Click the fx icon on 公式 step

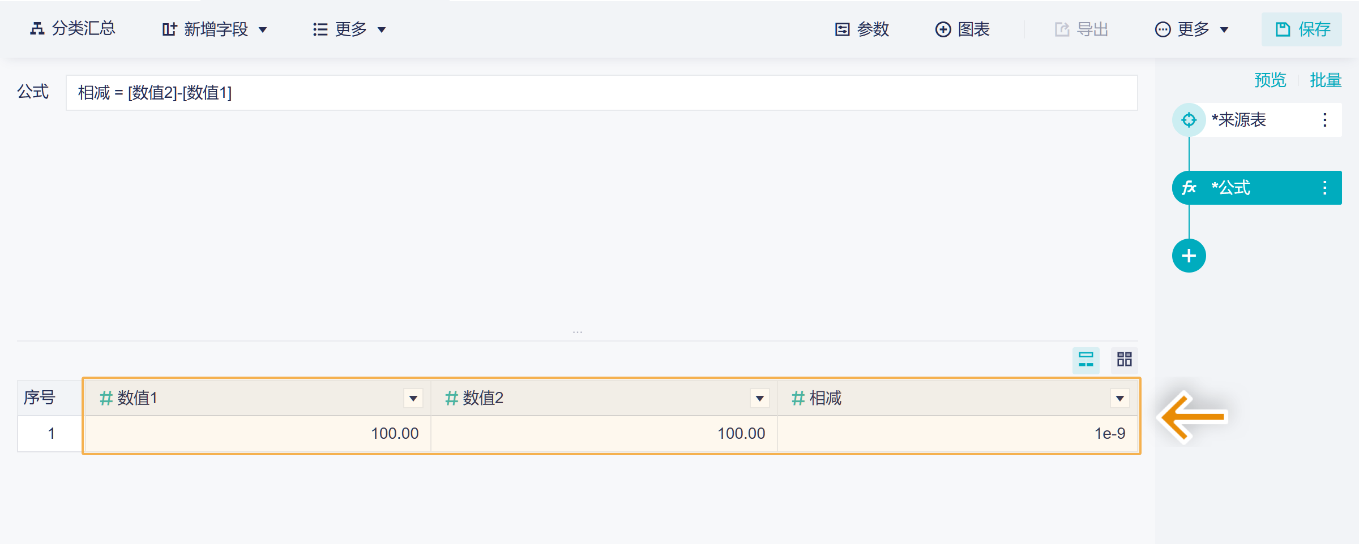(1189, 188)
